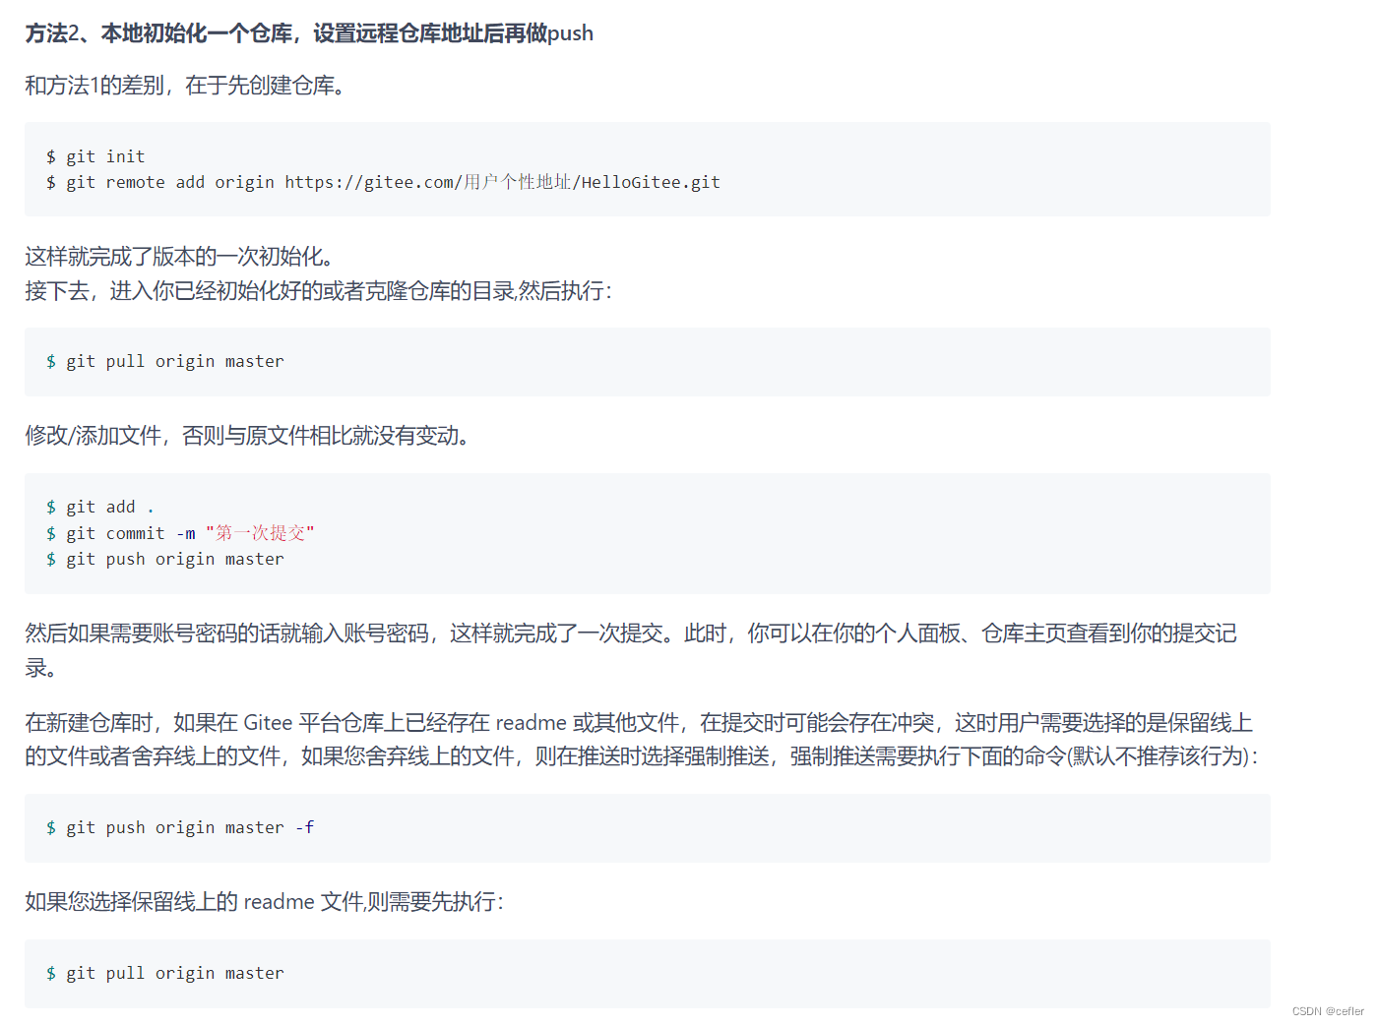The image size is (1379, 1025).
Task: Select the git push origin master -f code block
Action: 180,827
